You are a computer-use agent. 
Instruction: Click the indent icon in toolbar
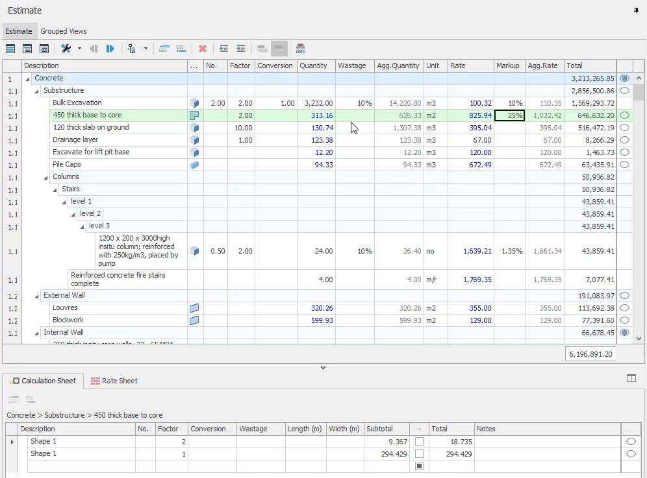[x=240, y=49]
